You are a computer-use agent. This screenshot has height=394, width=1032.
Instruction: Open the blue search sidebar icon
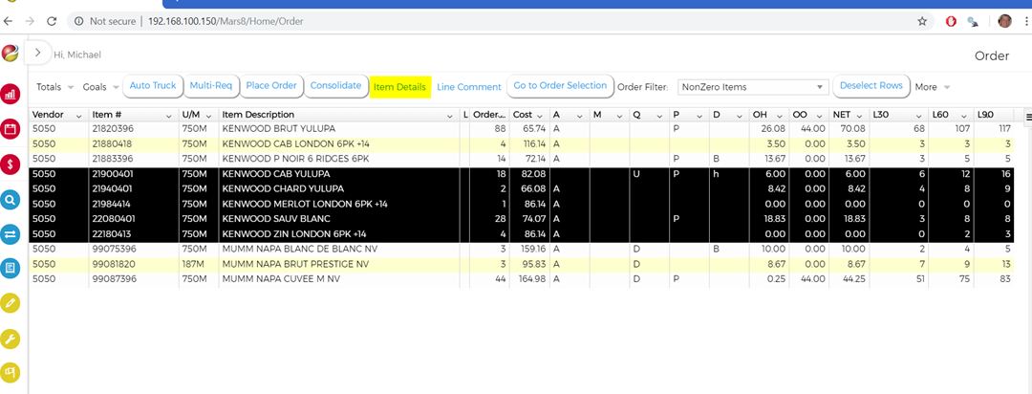pyautogui.click(x=11, y=199)
